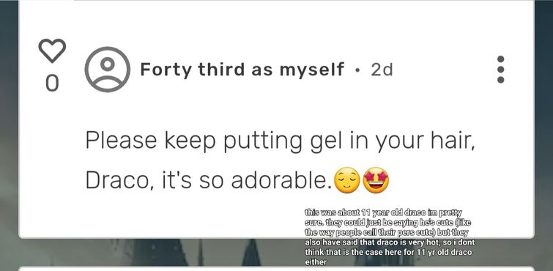Click the dot separator before 2d
553x271 pixels.
(x=358, y=70)
